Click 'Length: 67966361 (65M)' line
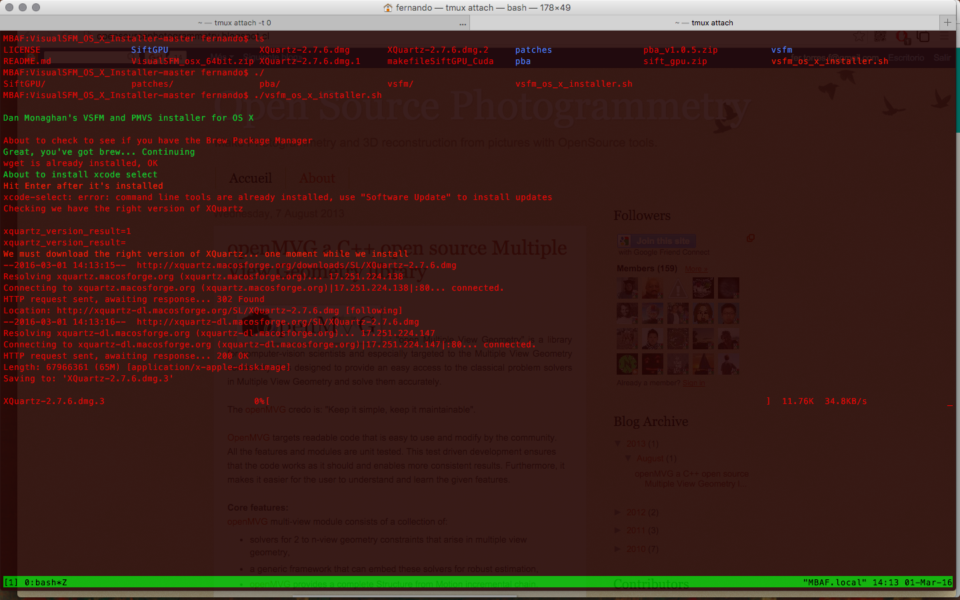This screenshot has width=960, height=600. point(147,367)
